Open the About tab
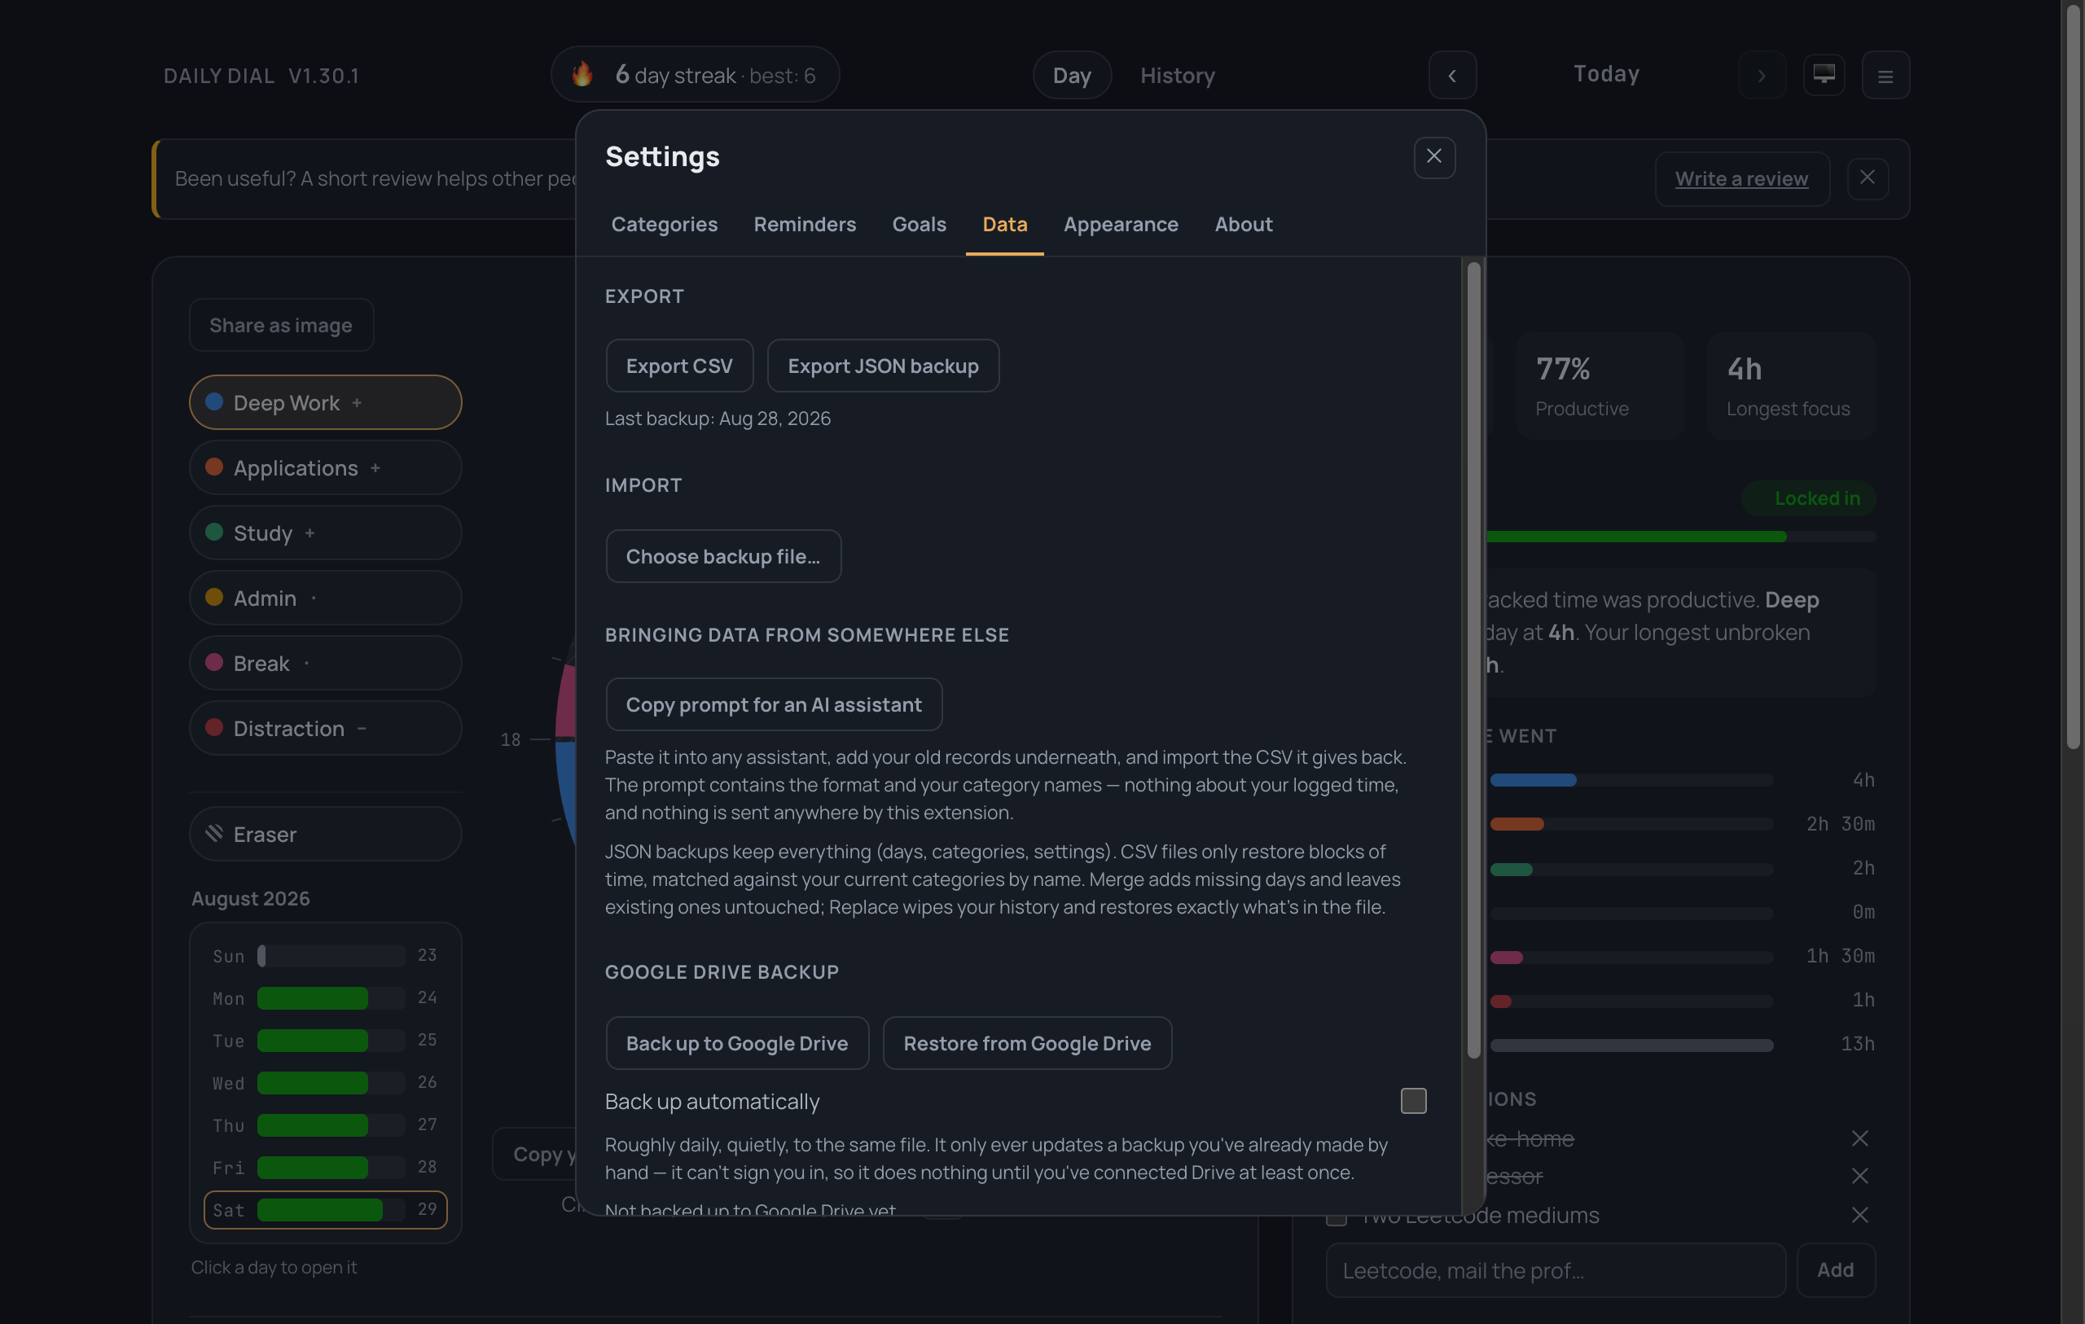Screen dimensions: 2085x1324 [x=1244, y=224]
